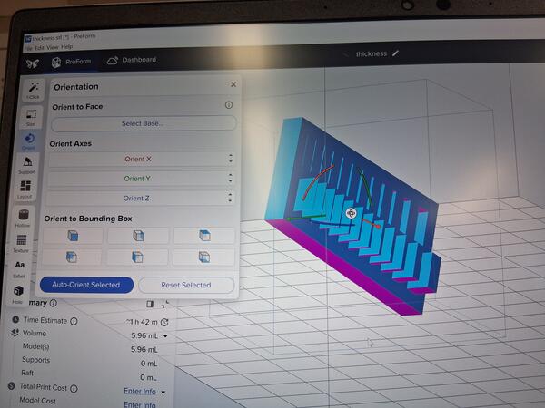Open the Label tool (Aa) in sidebar
The image size is (545, 408).
(x=19, y=269)
